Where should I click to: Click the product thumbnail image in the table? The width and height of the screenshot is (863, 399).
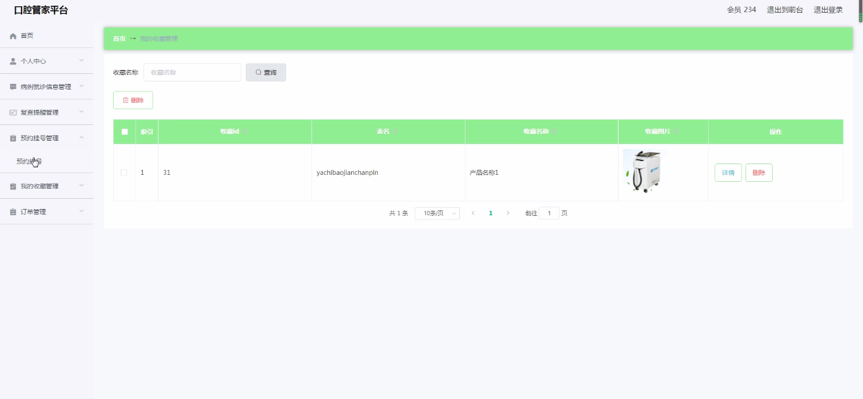click(644, 170)
